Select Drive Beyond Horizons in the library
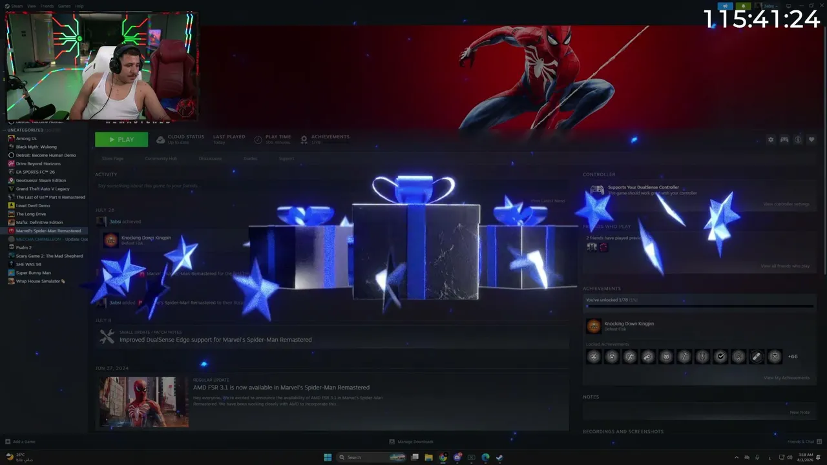 click(x=38, y=163)
